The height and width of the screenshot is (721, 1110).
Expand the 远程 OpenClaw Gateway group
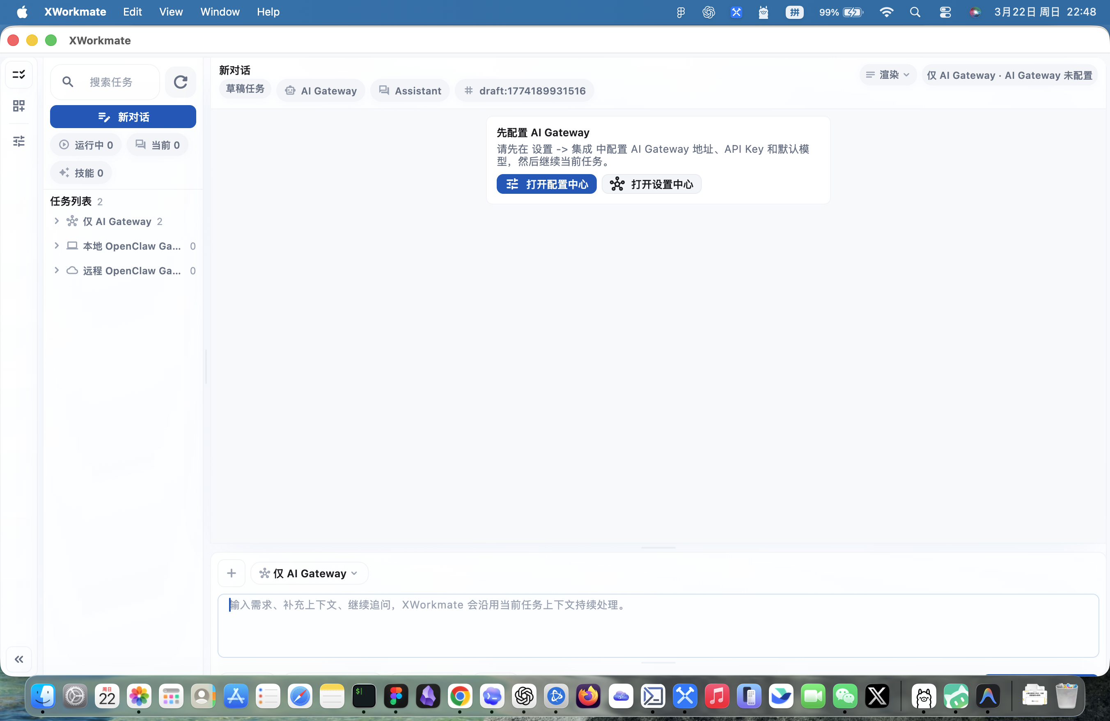pyautogui.click(x=56, y=271)
